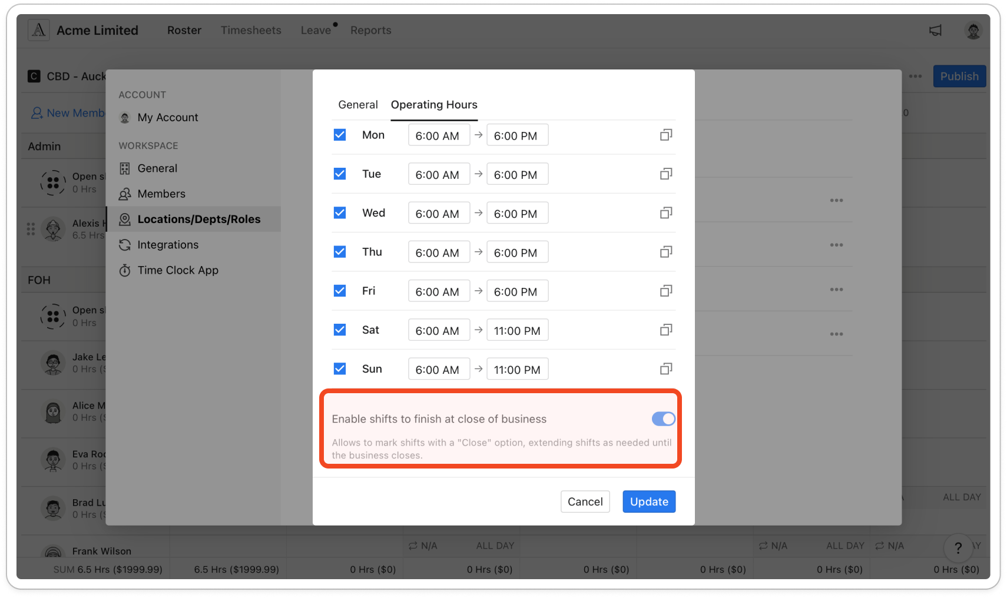Open Timesheets in the top navigation
The image size is (1007, 598).
(x=251, y=30)
